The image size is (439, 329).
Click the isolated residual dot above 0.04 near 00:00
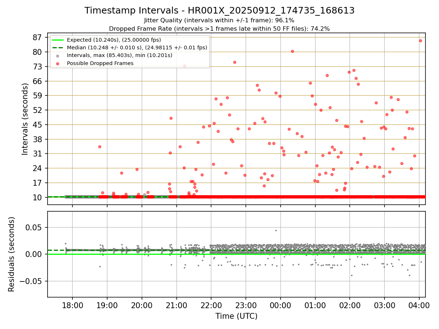pos(276,230)
